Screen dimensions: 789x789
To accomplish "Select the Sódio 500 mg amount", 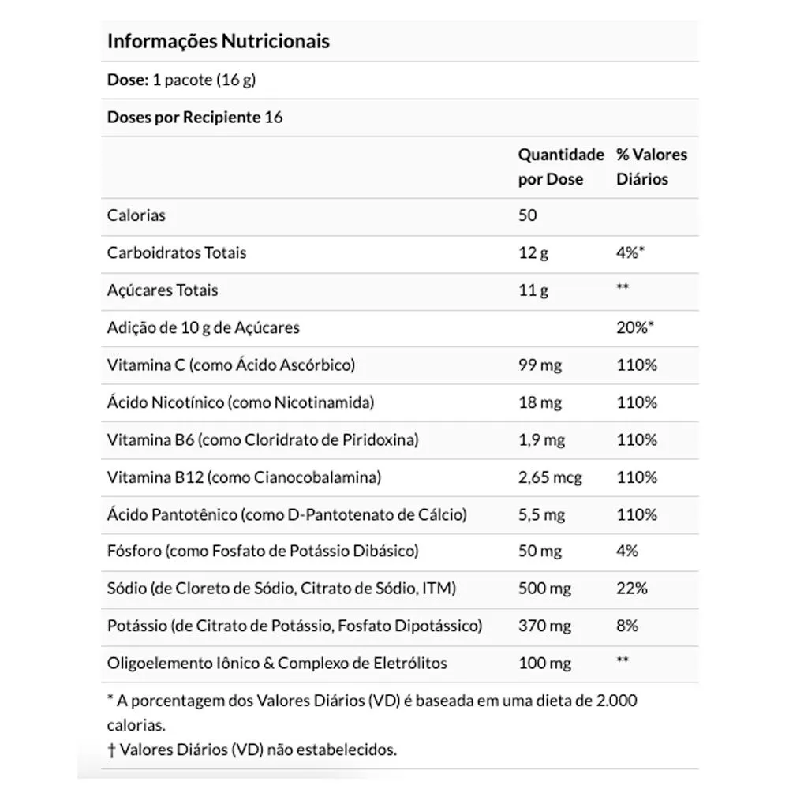I will pyautogui.click(x=545, y=589).
